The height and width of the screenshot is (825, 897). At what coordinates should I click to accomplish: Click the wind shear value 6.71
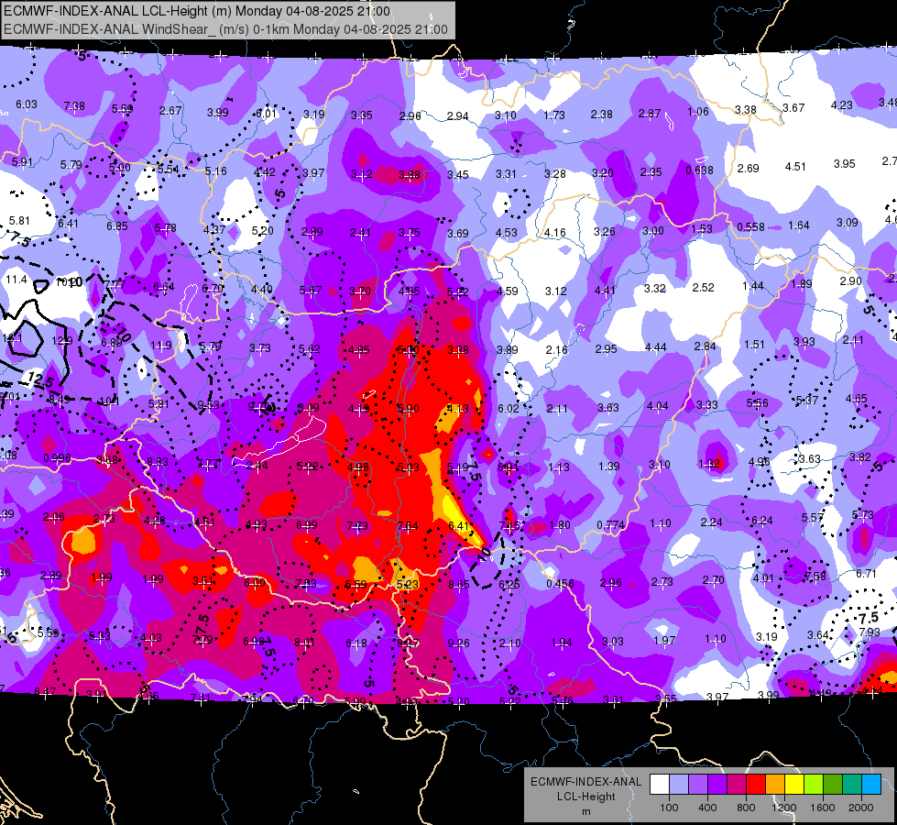point(866,573)
